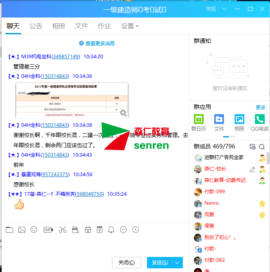Open the folder icon in chat toolbar
The image size is (270, 272).
click(x=9, y=230)
